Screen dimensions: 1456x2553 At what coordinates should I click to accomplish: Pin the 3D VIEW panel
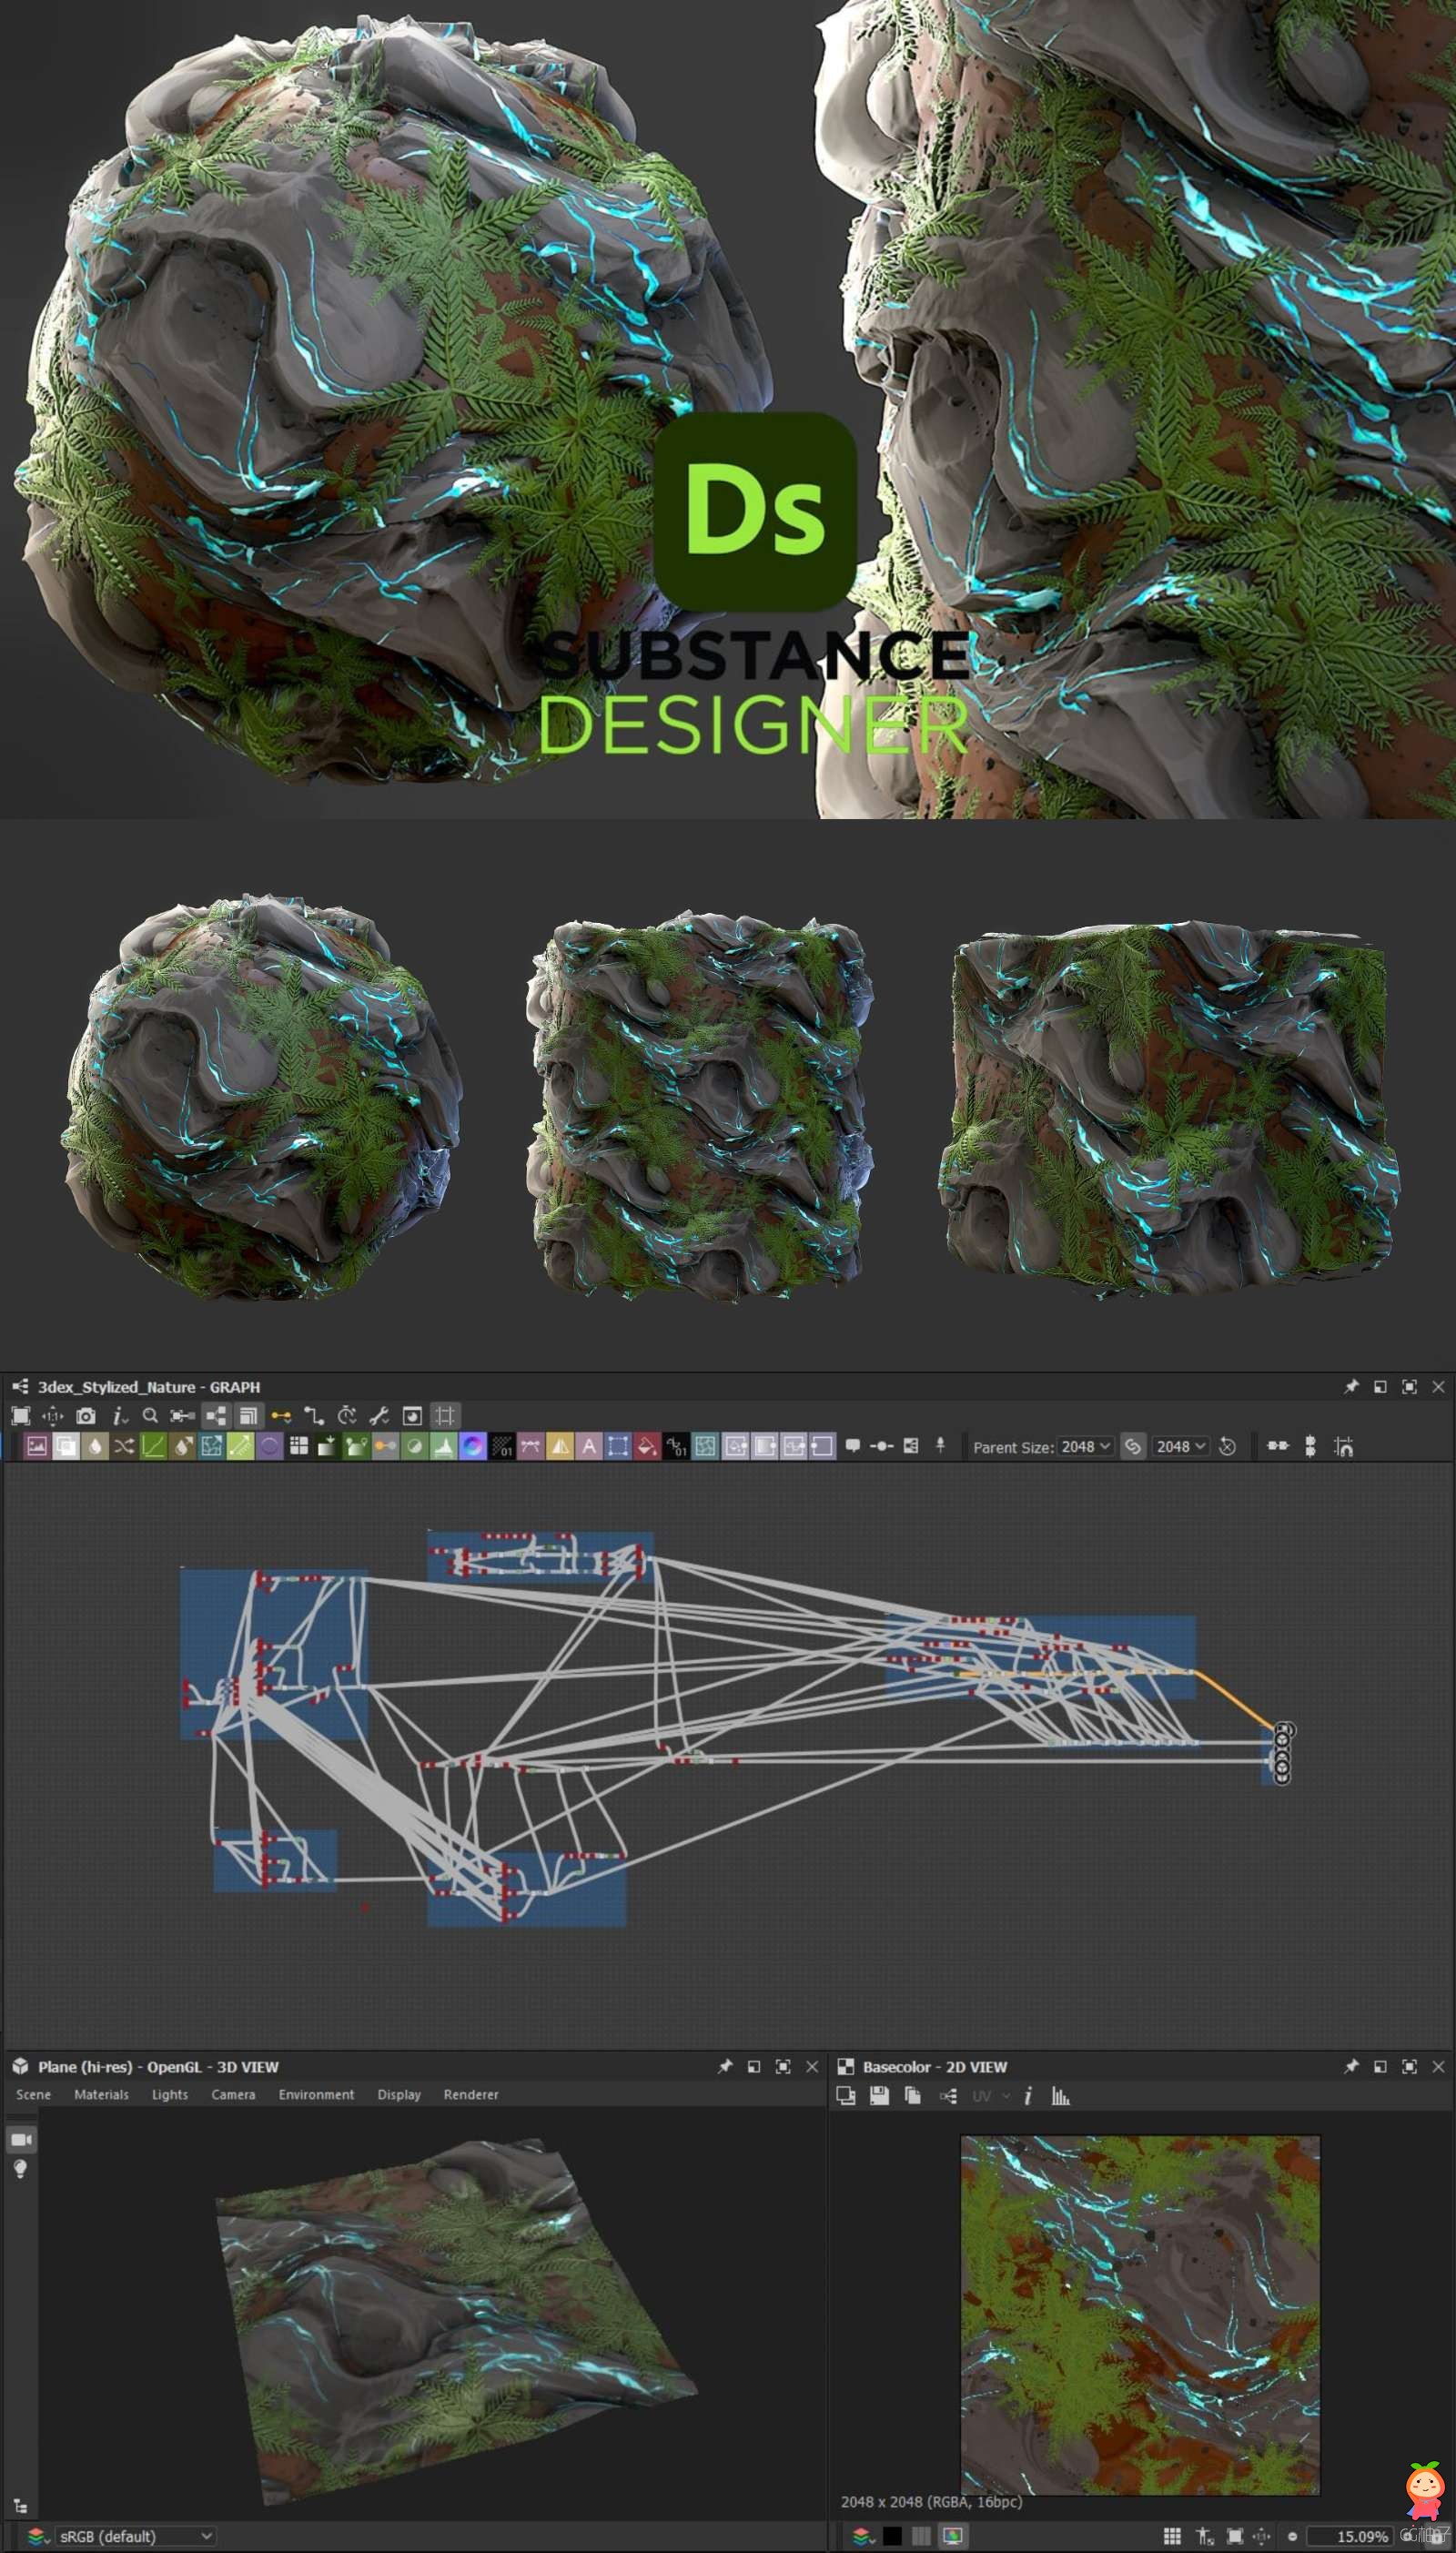725,2066
